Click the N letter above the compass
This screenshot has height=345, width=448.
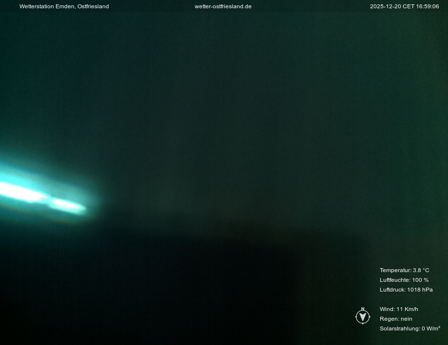(x=362, y=309)
